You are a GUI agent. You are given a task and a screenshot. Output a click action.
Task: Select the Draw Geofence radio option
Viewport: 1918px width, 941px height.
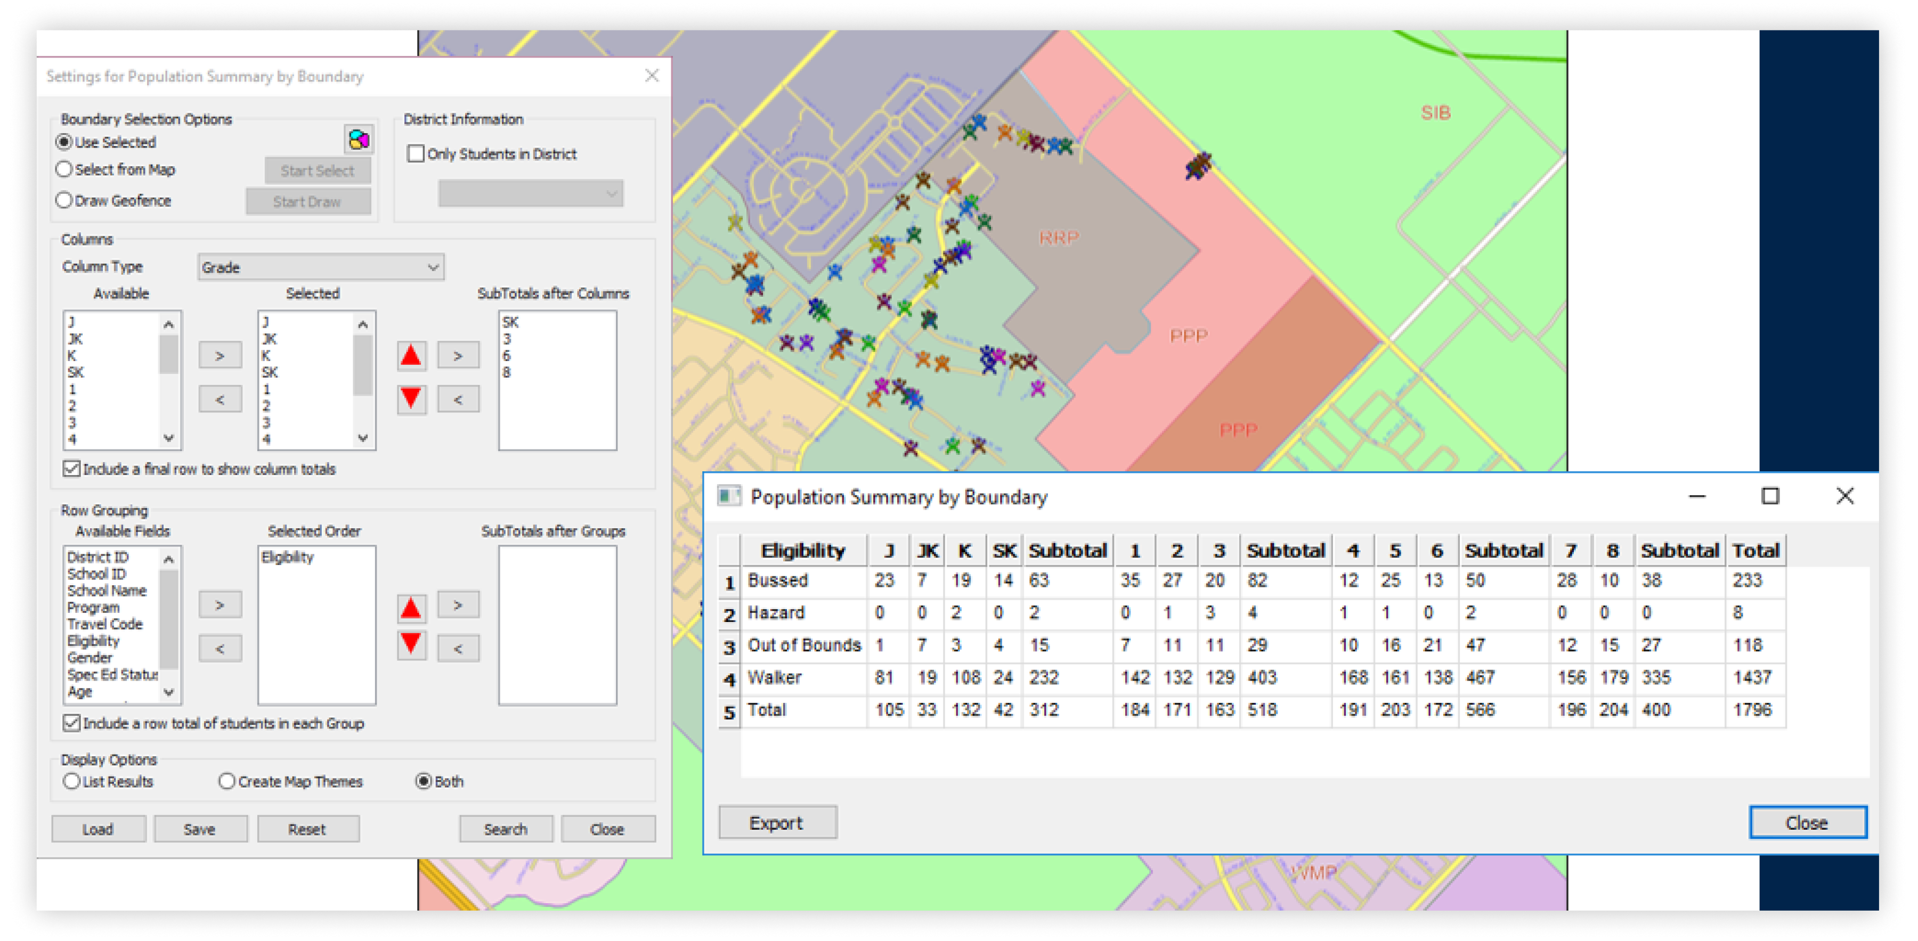pyautogui.click(x=65, y=200)
